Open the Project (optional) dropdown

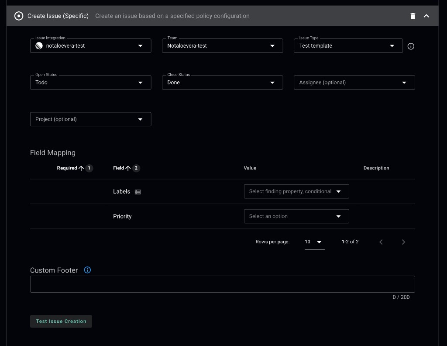pyautogui.click(x=91, y=119)
